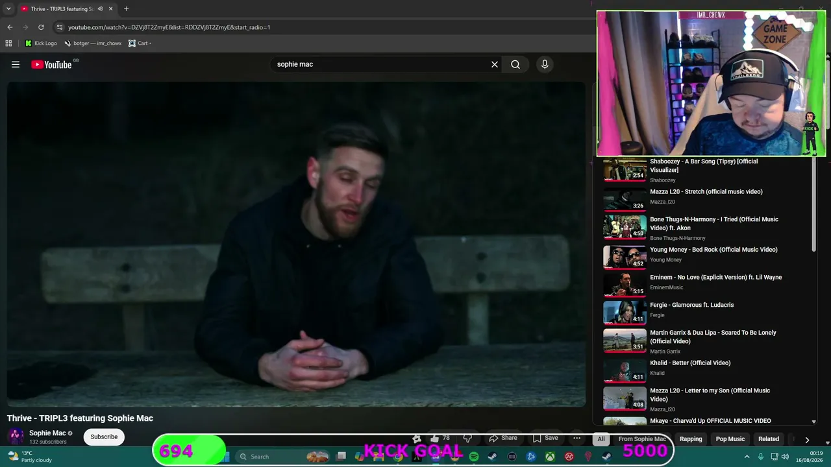The height and width of the screenshot is (467, 831).
Task: Click the video title 'Thrive - TRIPL3 featuring Sophie Mac'
Action: 80,418
